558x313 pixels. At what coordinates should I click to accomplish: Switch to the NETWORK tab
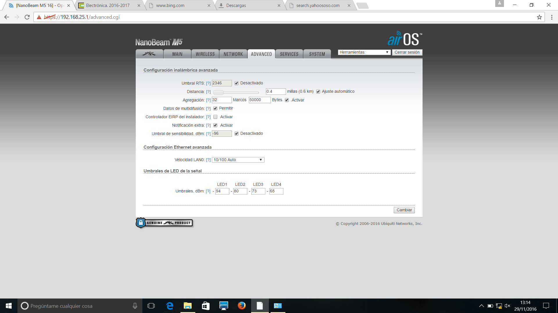(233, 54)
